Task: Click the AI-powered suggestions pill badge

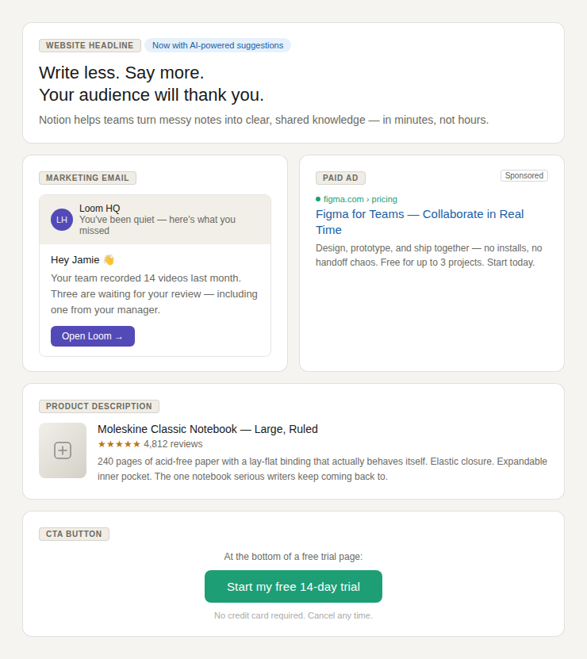Action: coord(218,45)
